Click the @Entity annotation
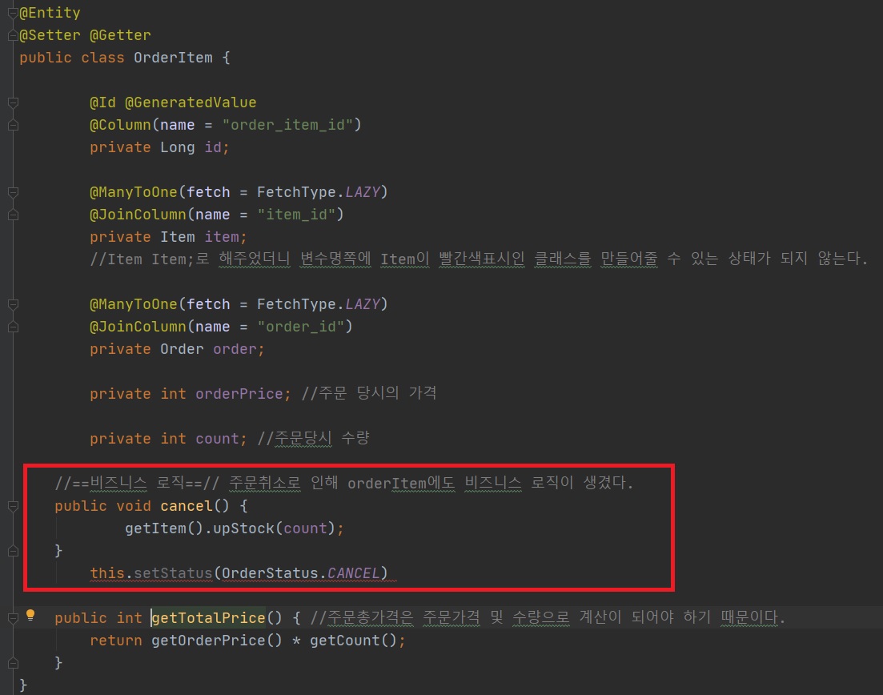 point(50,12)
